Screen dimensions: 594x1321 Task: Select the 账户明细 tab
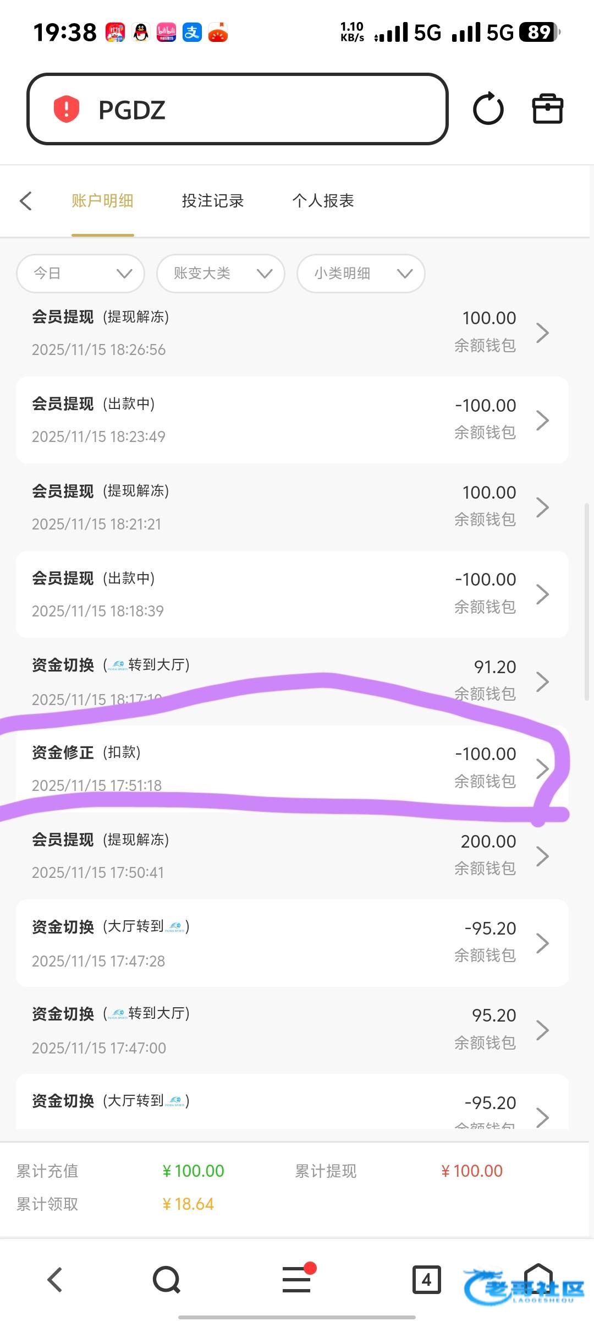[x=103, y=201]
